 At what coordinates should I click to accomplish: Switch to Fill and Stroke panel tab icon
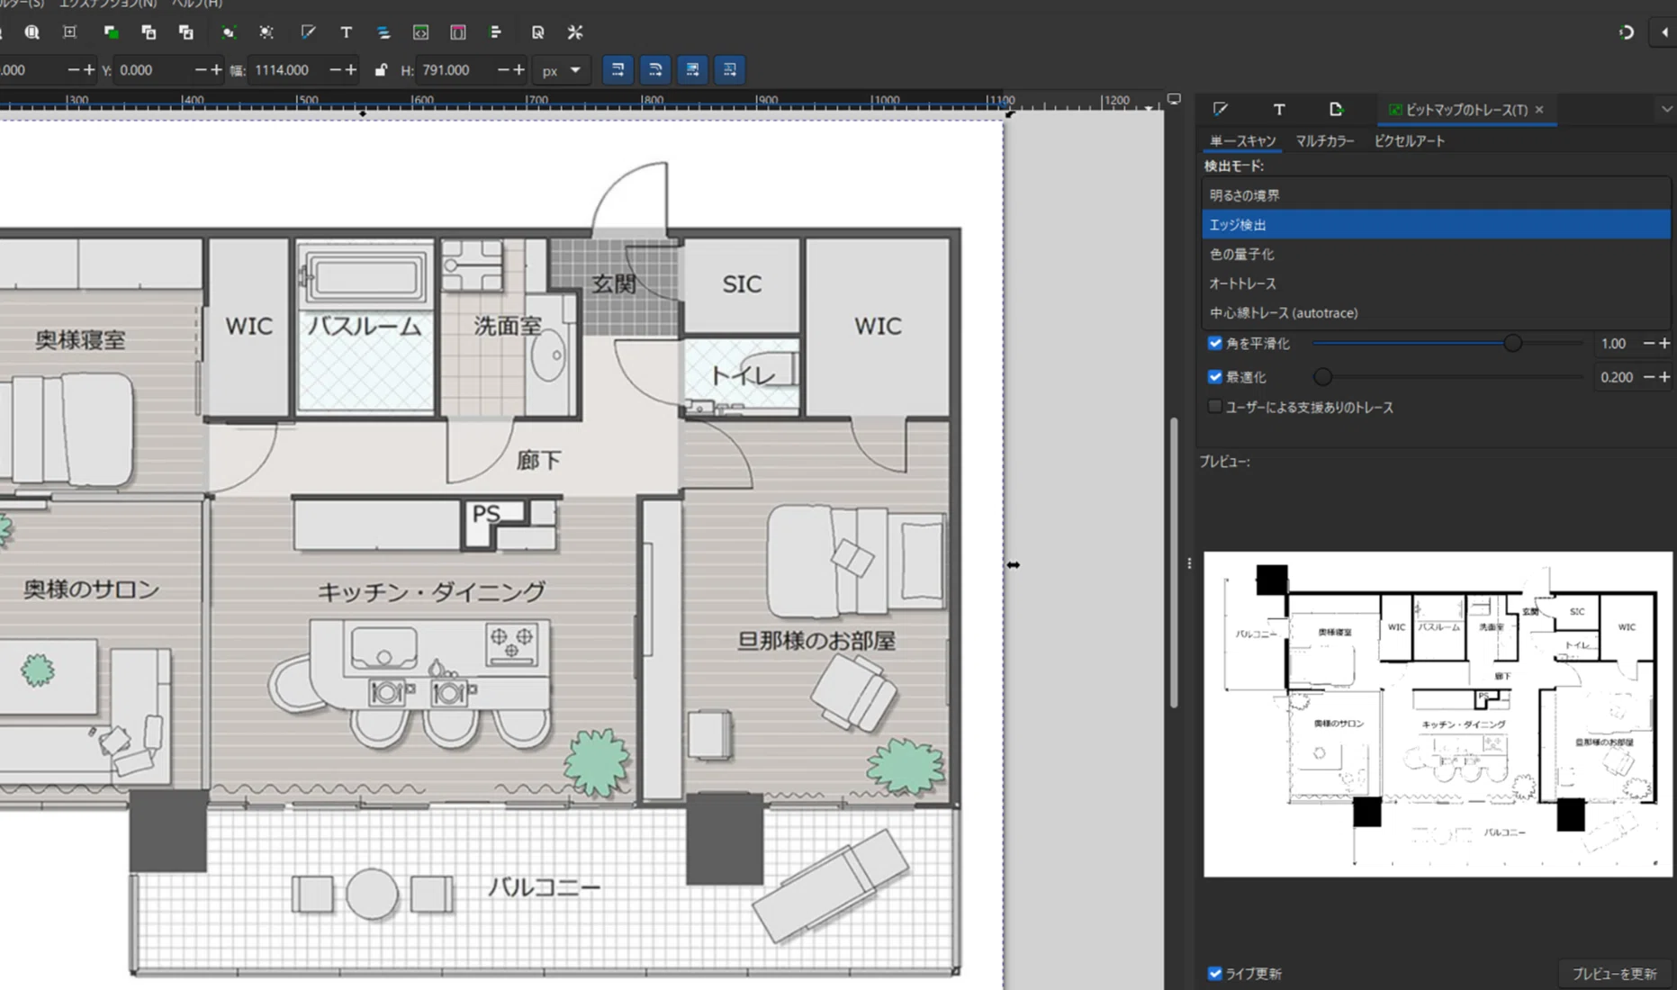tap(1221, 109)
